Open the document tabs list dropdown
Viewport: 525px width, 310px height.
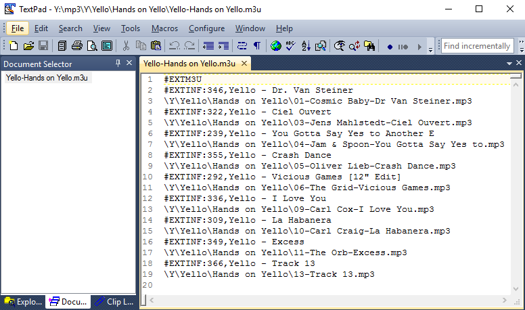pyautogui.click(x=509, y=64)
